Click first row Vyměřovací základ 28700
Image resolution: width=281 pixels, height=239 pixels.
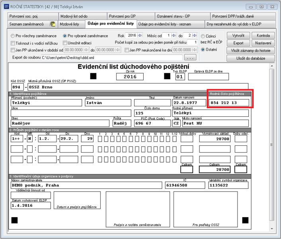point(215,139)
